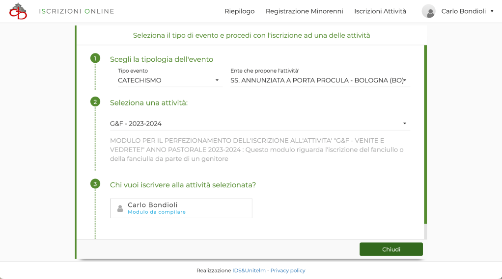
Task: Select Iscrizioni Attività in the top menu
Action: (380, 11)
